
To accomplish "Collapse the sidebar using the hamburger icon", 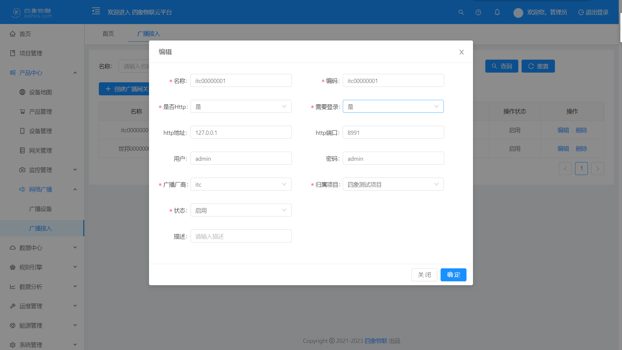I will pyautogui.click(x=96, y=11).
